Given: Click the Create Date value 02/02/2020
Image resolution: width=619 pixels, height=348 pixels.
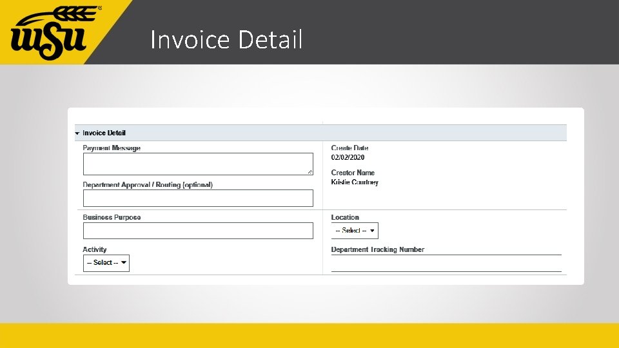Looking at the screenshot, I should 348,157.
